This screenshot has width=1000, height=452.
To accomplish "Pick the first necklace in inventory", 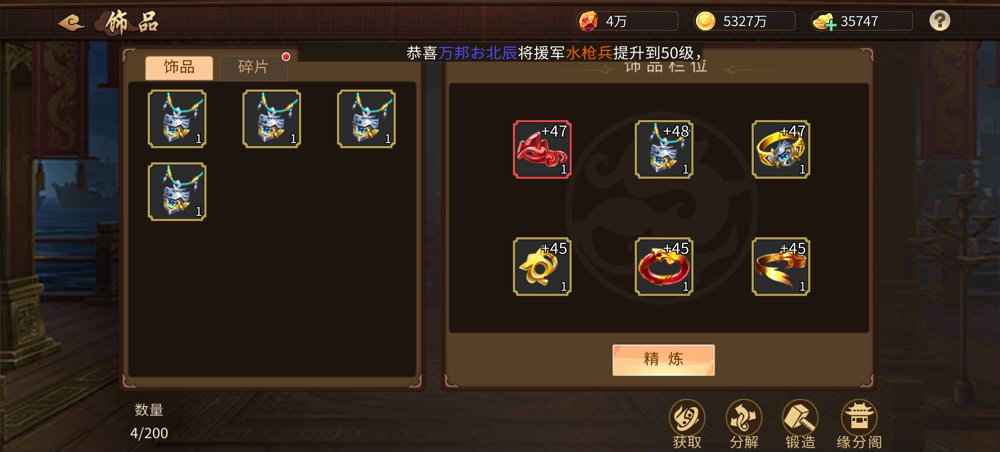I will point(177,119).
